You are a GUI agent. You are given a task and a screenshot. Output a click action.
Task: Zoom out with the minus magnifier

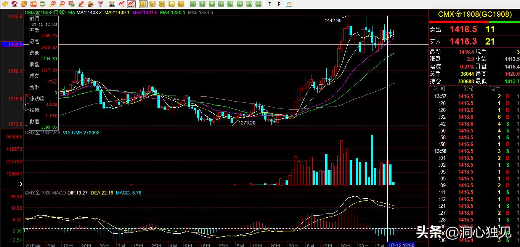[62, 4]
